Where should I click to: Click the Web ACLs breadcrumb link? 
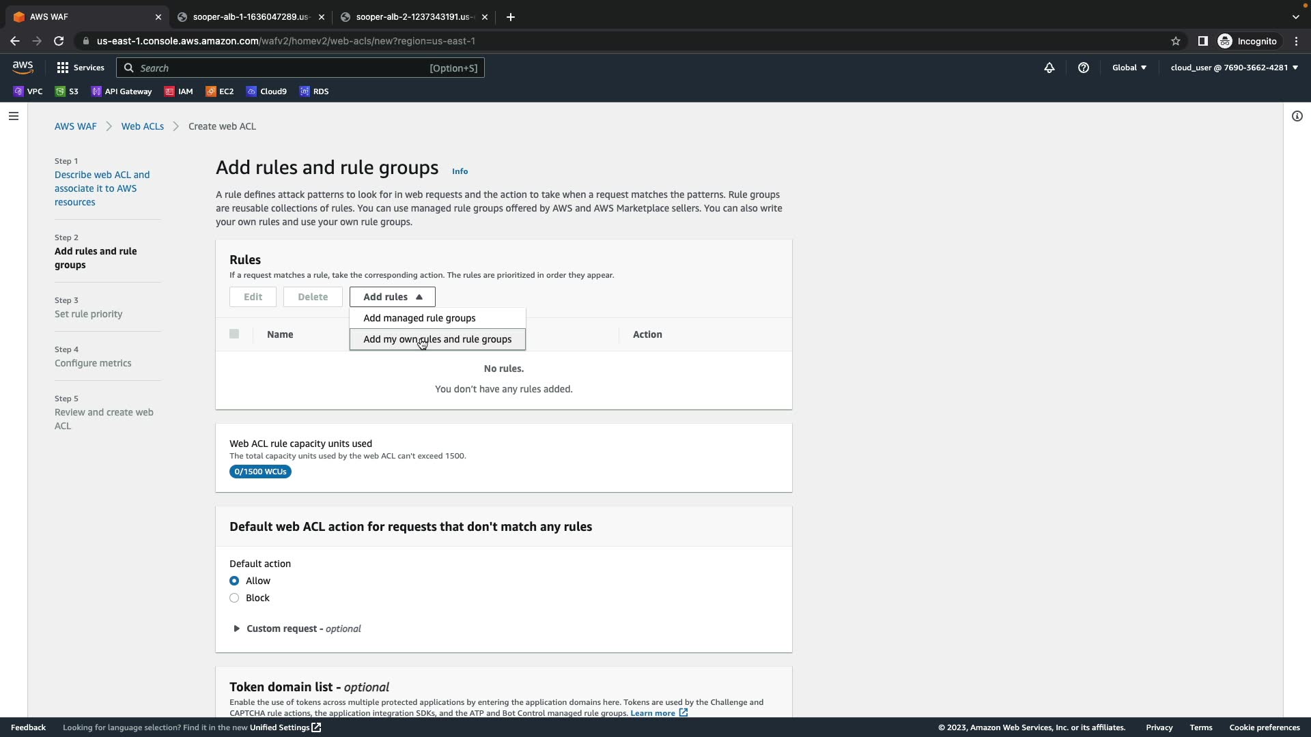(142, 126)
